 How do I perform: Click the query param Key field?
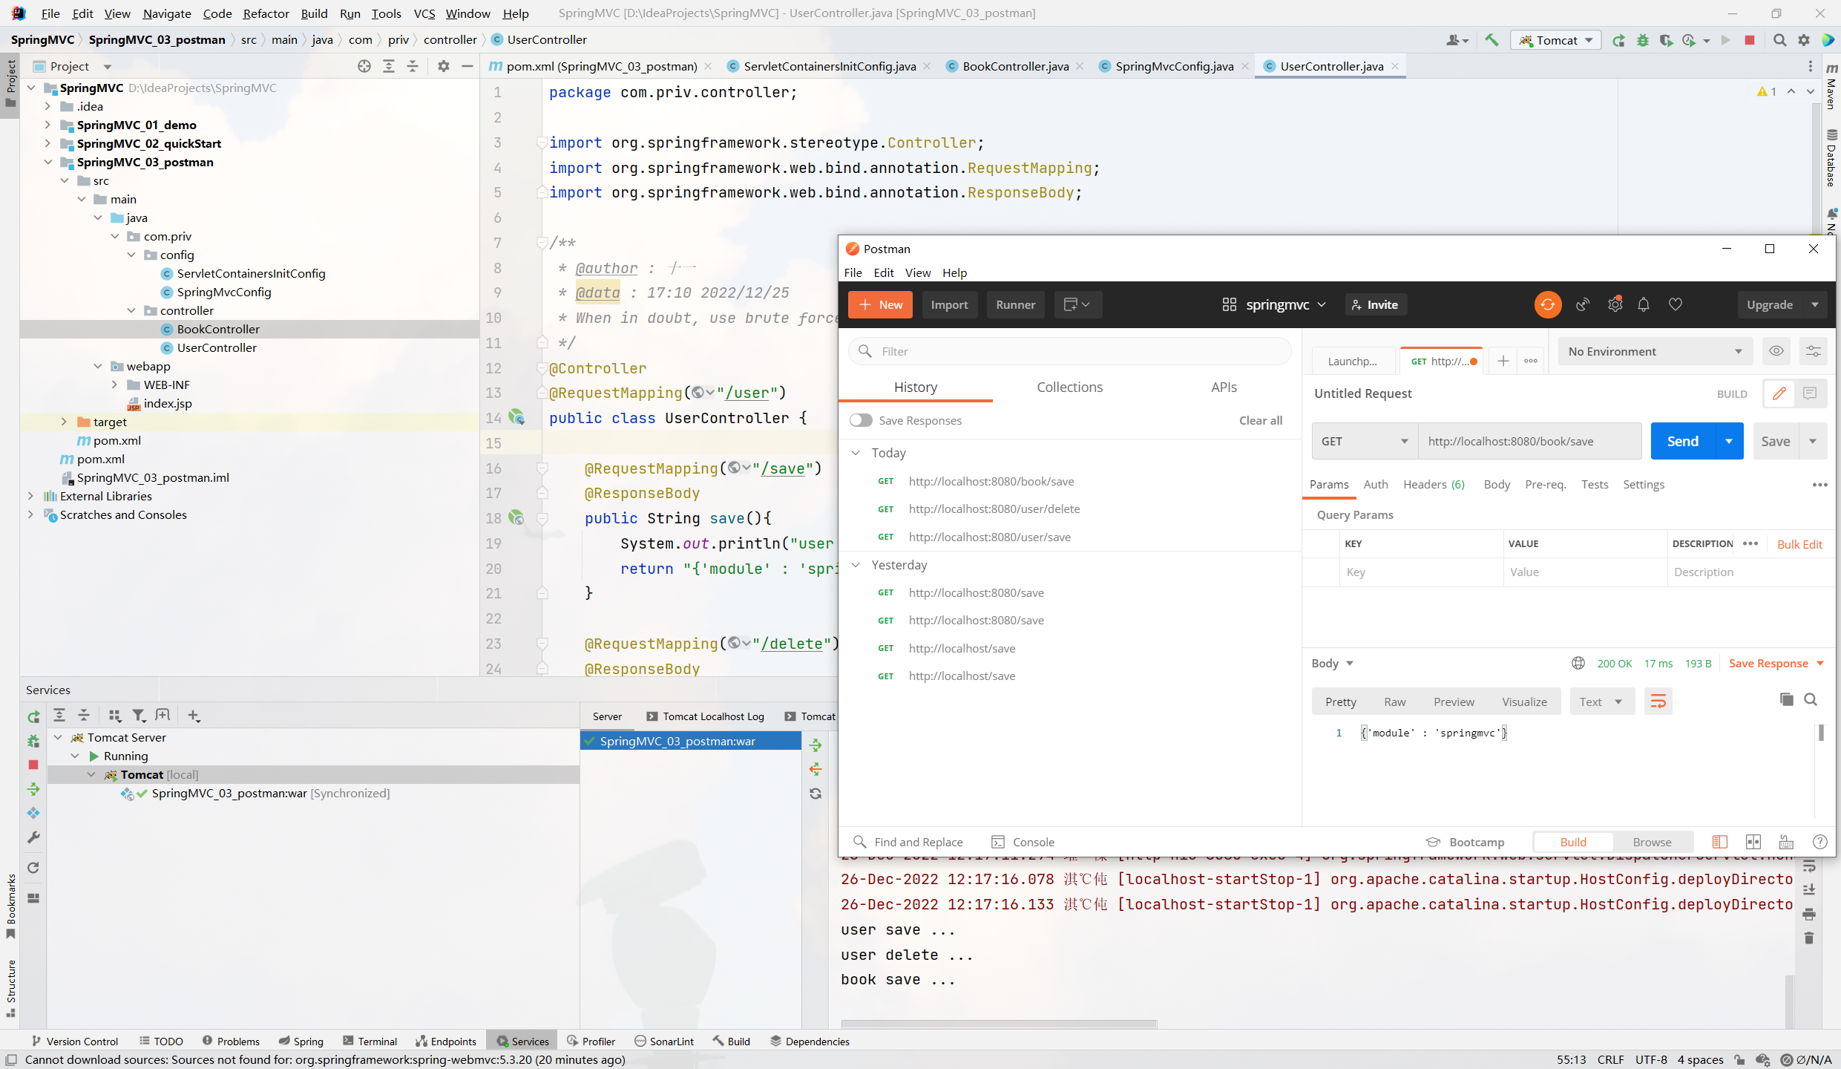click(x=1421, y=572)
